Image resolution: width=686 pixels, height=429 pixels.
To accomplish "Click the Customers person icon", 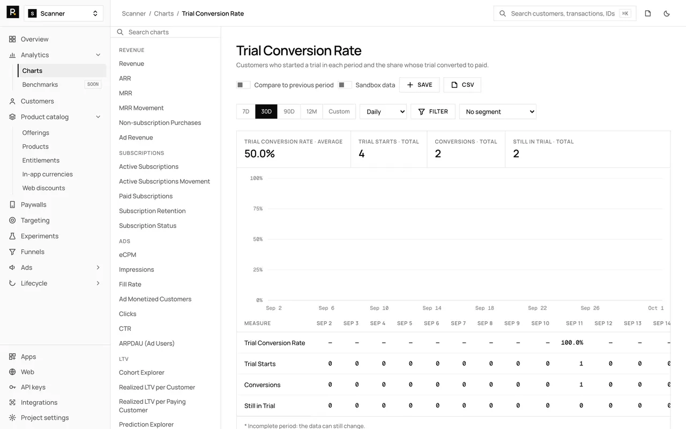I will (x=12, y=101).
